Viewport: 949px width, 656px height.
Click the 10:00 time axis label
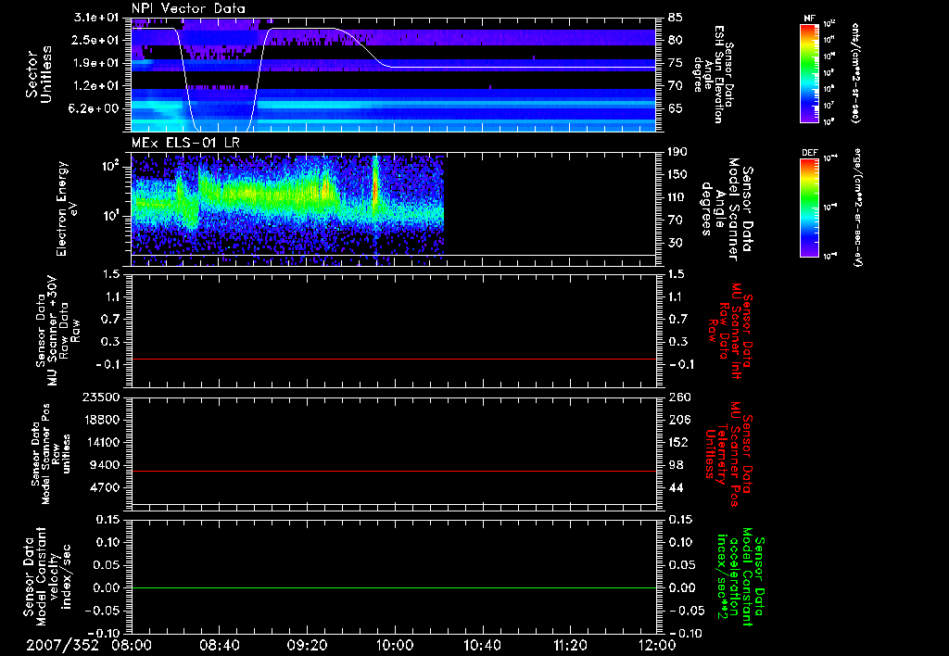click(395, 645)
